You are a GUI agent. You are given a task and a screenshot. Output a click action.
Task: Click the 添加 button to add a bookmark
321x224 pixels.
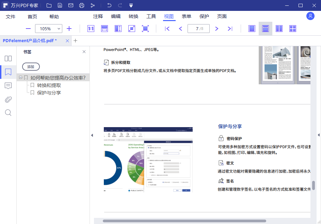[31, 67]
